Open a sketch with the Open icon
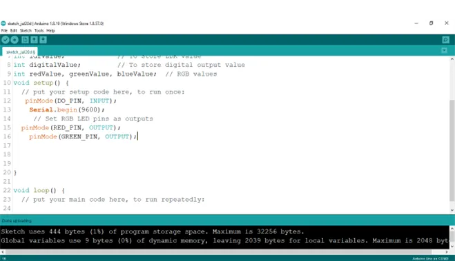This screenshot has height=261, width=455. 35,40
